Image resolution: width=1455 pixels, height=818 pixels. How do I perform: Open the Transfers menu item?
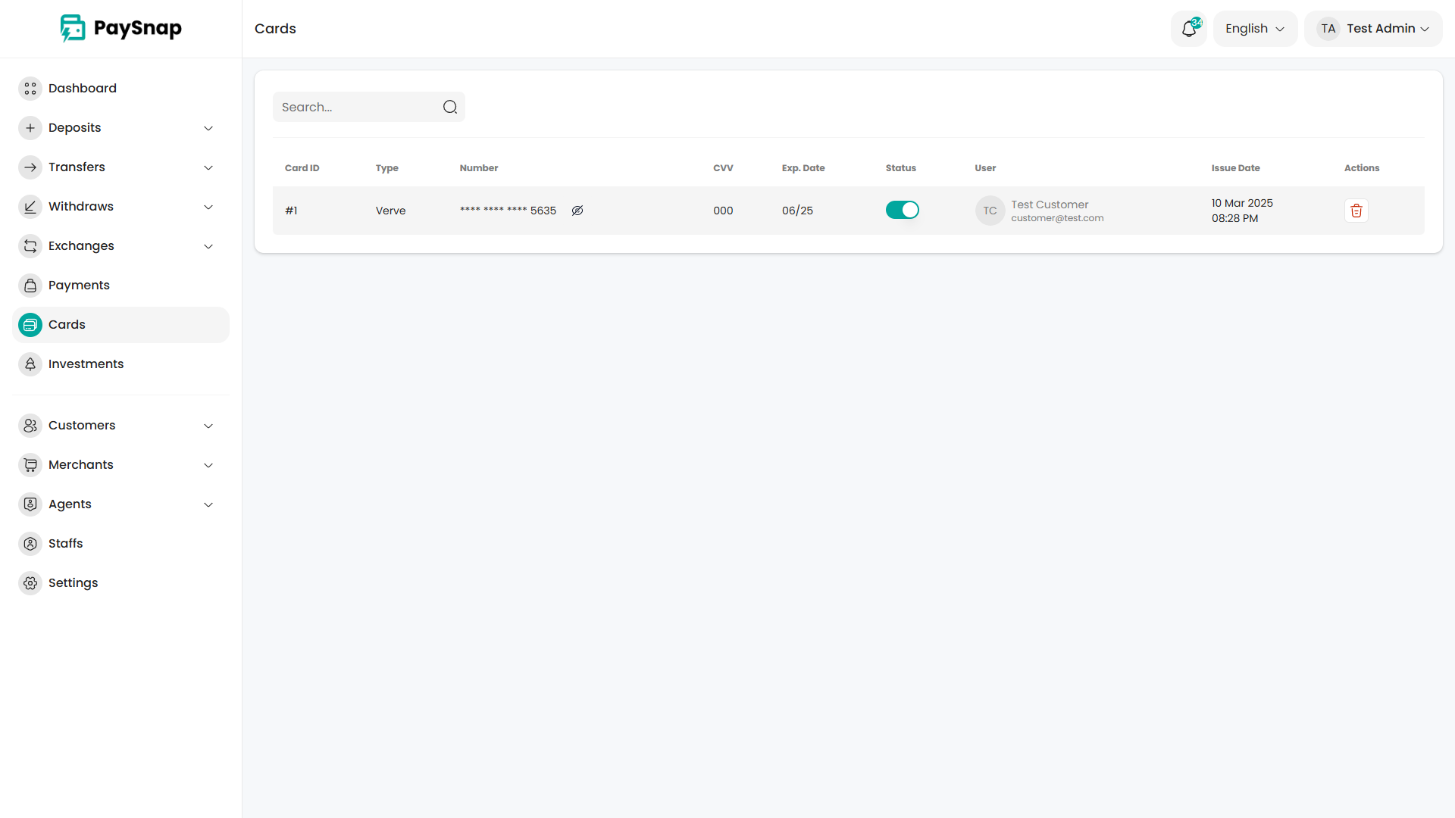tap(77, 167)
